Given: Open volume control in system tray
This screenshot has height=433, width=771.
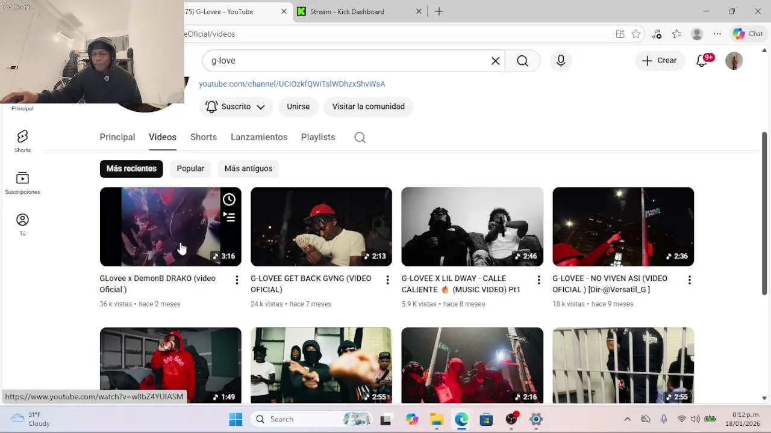Looking at the screenshot, I should pos(696,419).
